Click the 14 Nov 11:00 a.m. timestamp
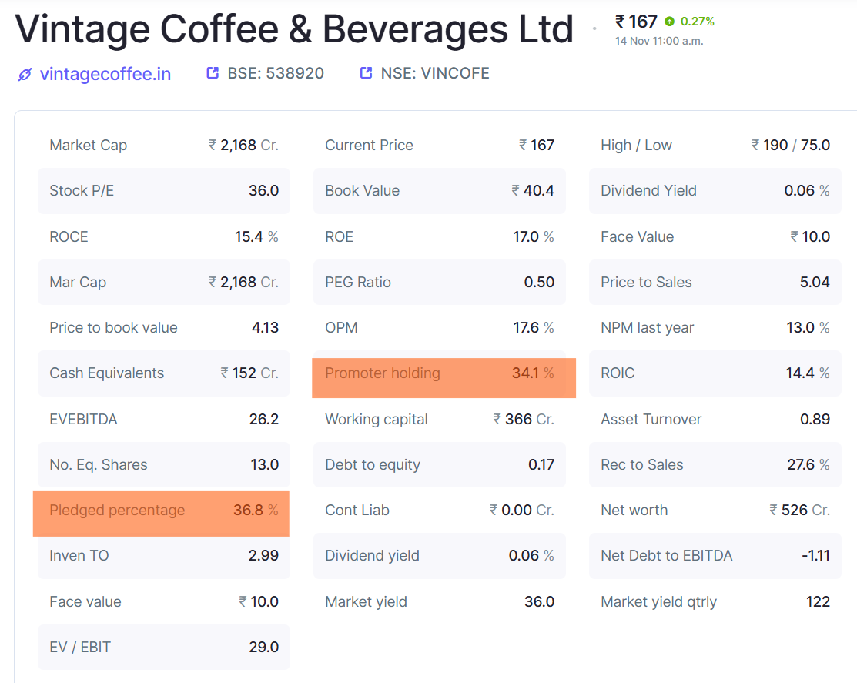Viewport: 857px width, 683px height. pos(659,41)
